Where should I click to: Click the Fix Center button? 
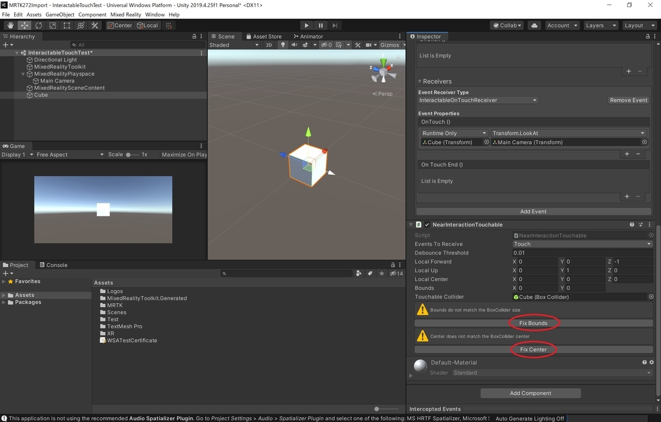[533, 350]
